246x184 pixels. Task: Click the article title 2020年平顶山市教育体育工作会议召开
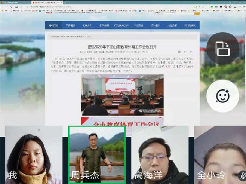[122, 47]
